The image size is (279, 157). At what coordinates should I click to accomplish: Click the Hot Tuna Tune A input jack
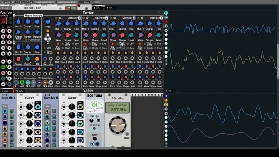[98, 120]
